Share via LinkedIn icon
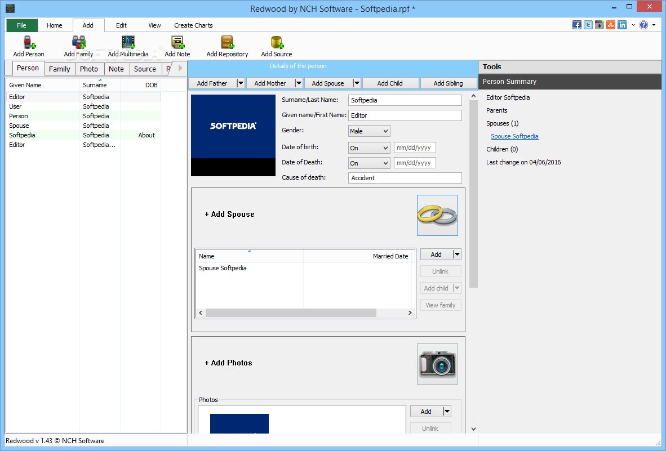666x451 pixels. pyautogui.click(x=622, y=25)
